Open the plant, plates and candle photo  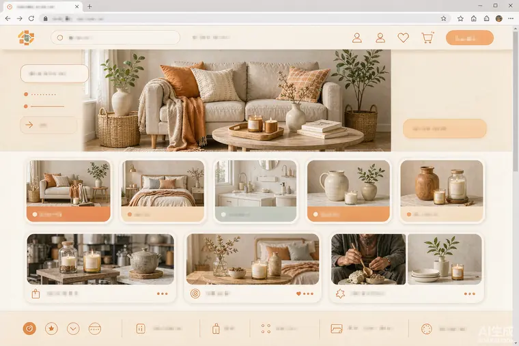[x=445, y=259]
